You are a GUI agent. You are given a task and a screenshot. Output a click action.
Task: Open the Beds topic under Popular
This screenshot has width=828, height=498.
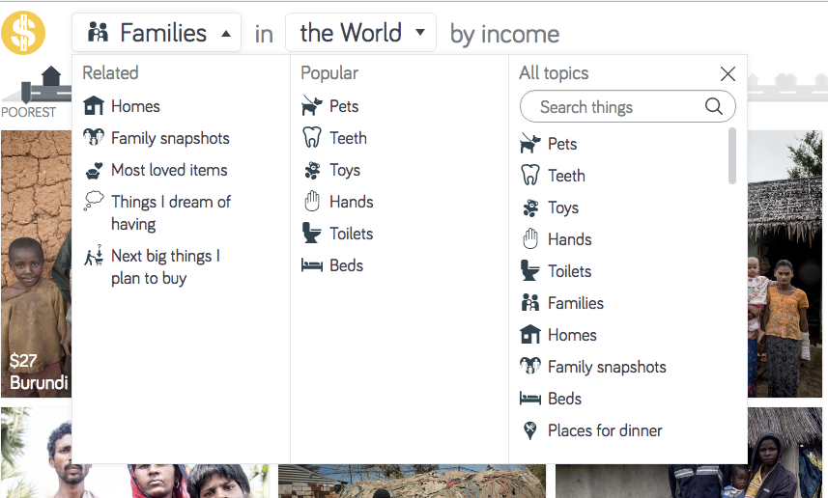(346, 265)
